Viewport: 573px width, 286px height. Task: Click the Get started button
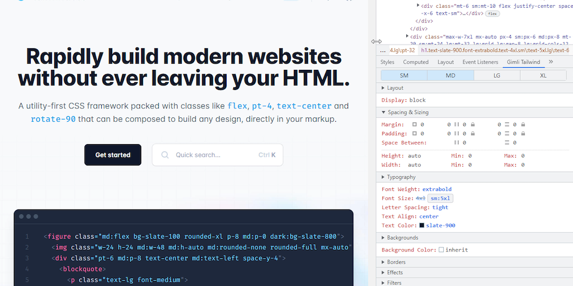coord(112,155)
